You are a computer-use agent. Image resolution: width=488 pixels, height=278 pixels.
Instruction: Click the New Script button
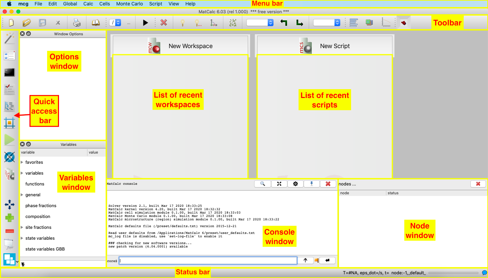pos(325,46)
